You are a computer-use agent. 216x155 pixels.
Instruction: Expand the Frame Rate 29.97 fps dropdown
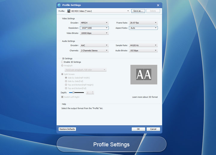(x=143, y=23)
